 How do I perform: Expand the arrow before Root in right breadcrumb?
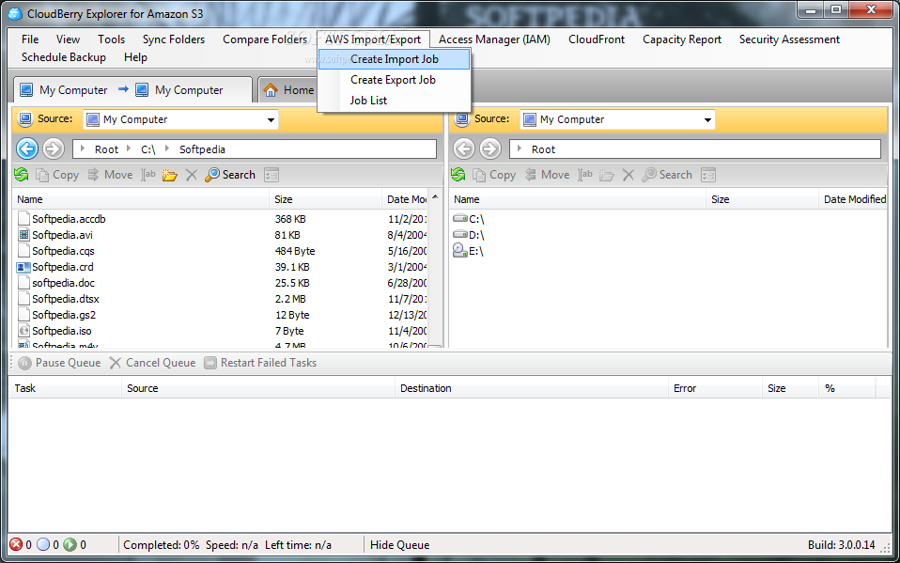(520, 149)
